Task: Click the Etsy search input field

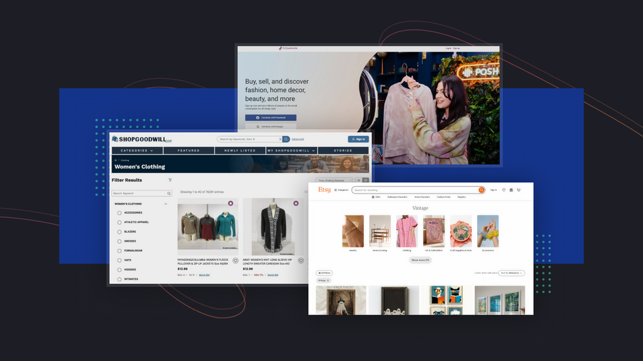Action: coord(414,190)
